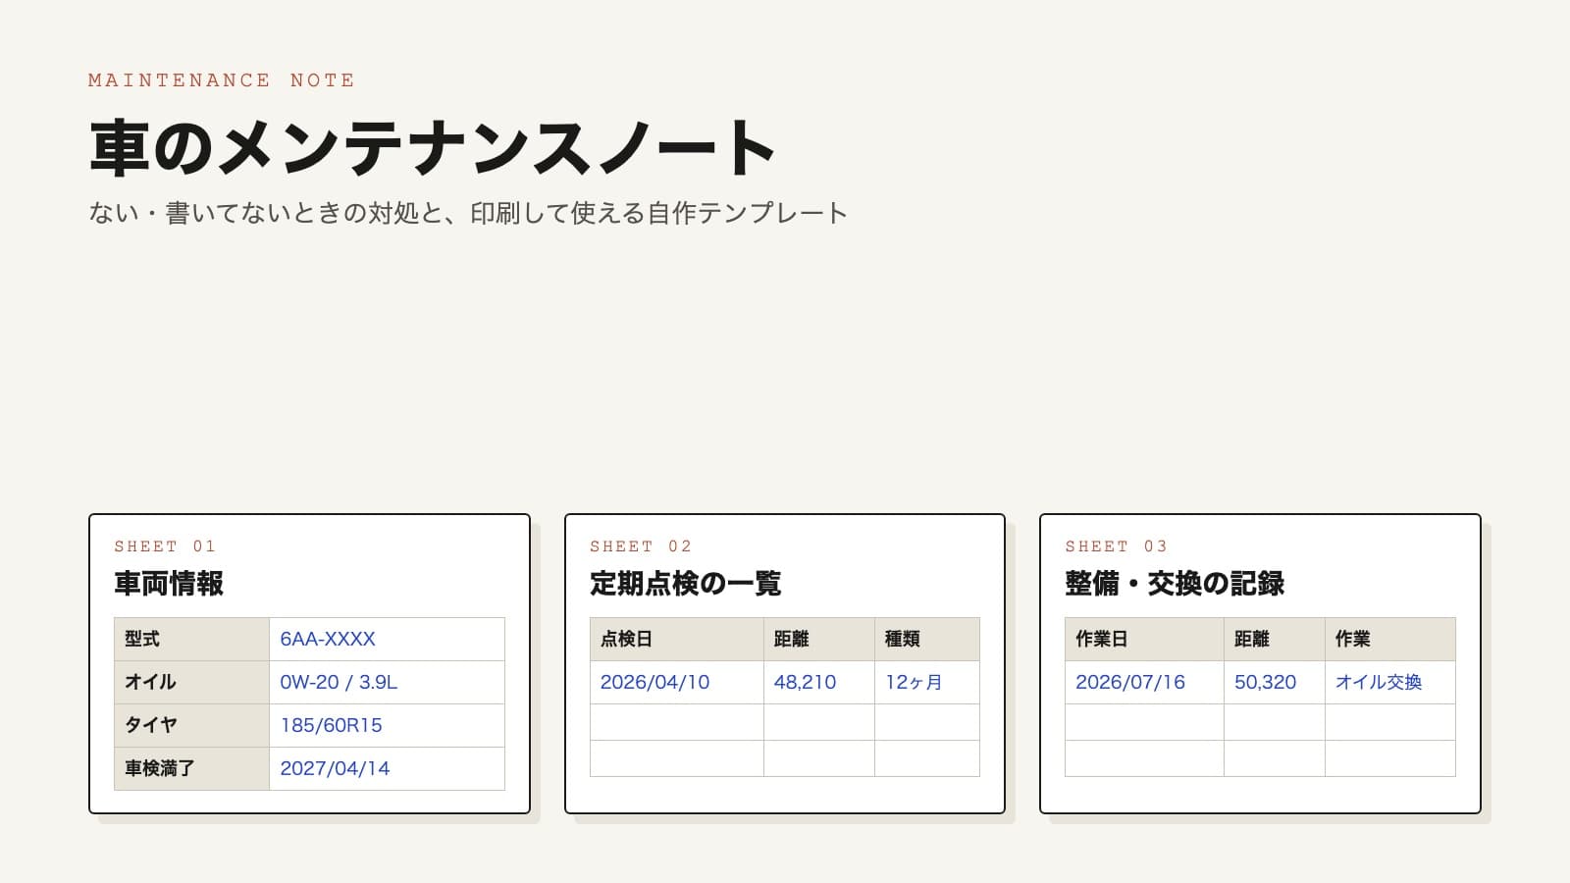
Task: Select the 48,210 distance value
Action: coord(805,682)
